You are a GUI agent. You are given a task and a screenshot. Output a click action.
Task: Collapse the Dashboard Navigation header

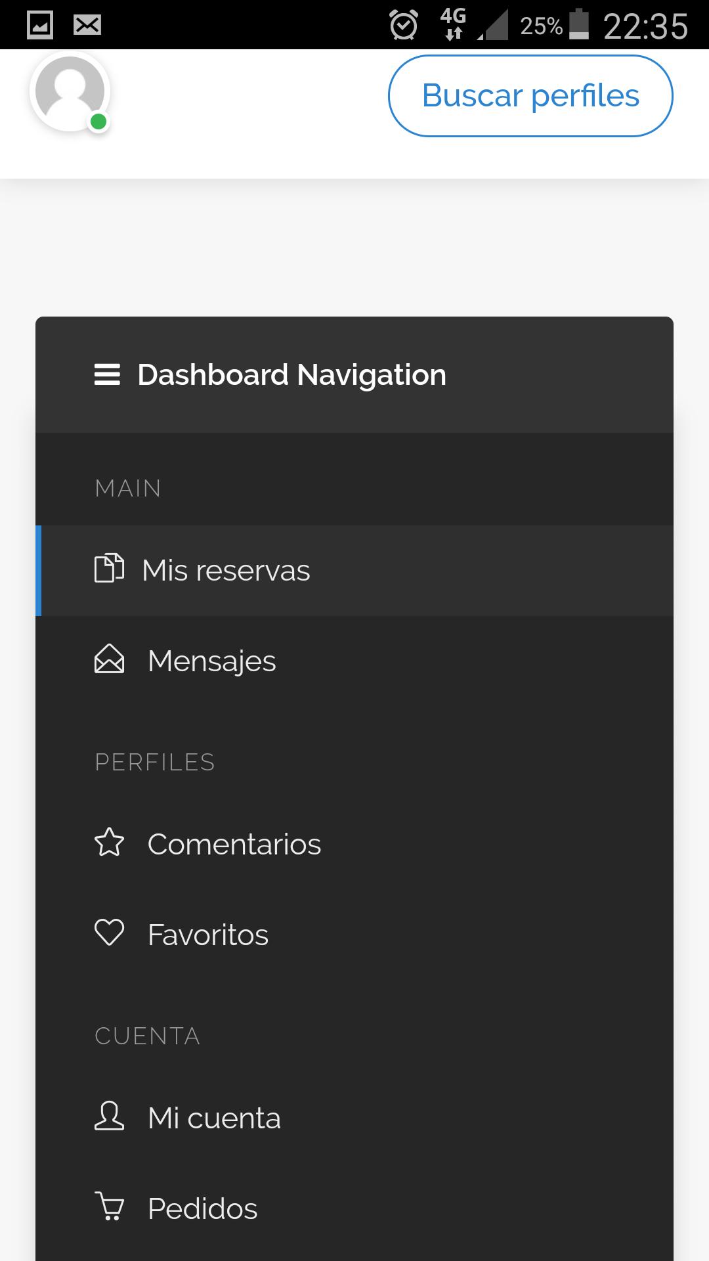tap(354, 375)
